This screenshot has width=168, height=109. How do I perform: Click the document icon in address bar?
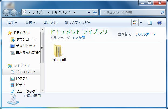pos(24,12)
